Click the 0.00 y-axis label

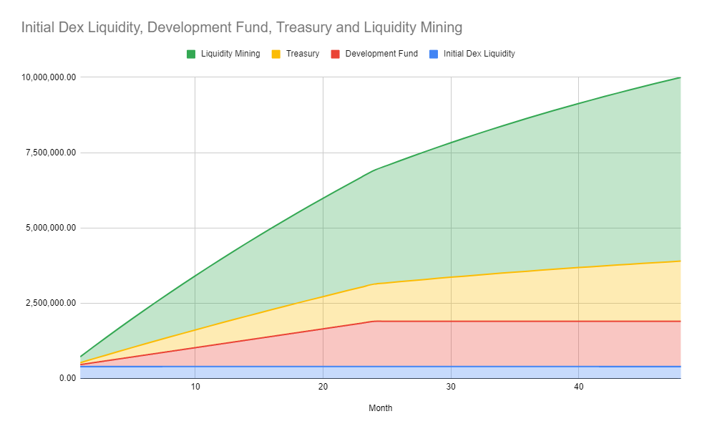click(66, 378)
